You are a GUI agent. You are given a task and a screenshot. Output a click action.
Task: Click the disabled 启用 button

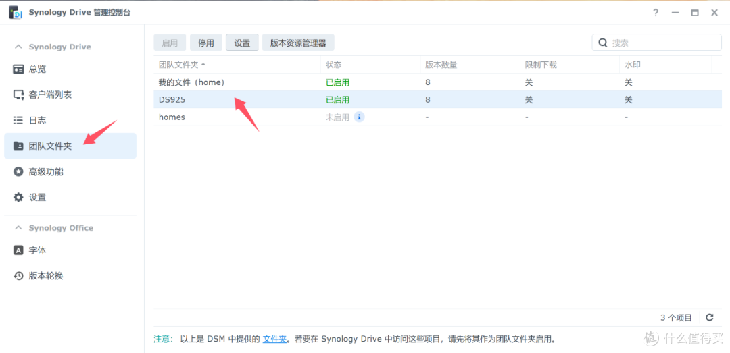click(x=170, y=43)
